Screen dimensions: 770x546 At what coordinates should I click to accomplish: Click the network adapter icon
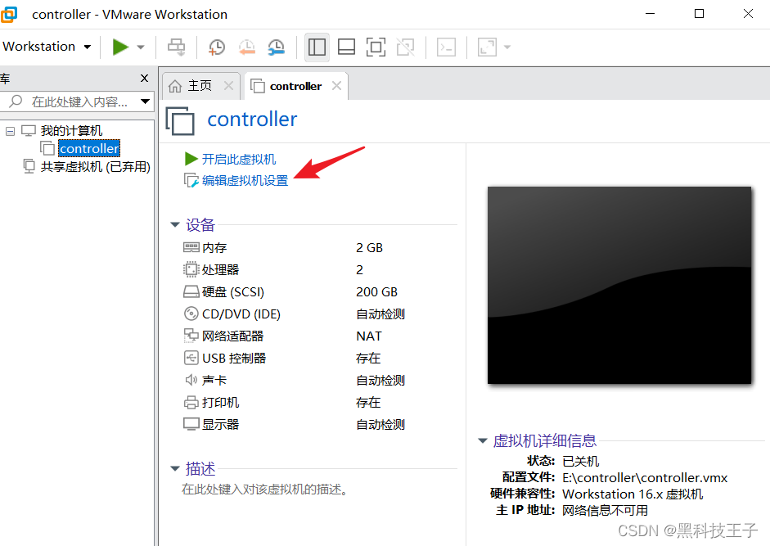coord(191,336)
